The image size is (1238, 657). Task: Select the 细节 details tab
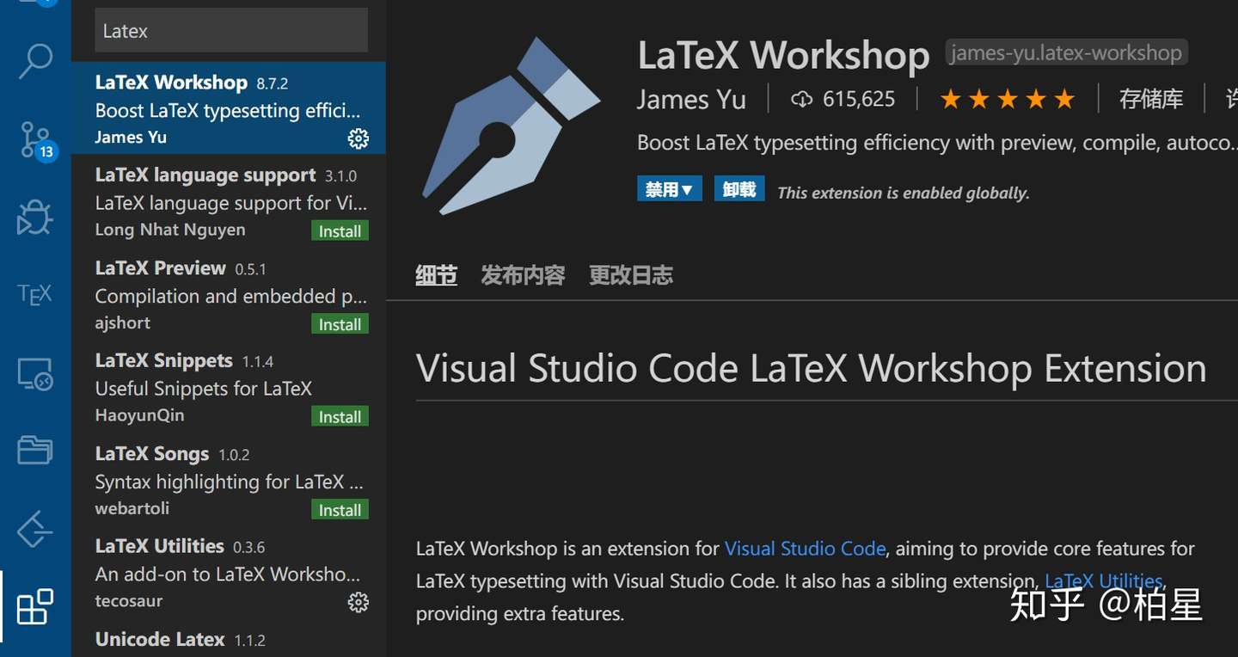pos(435,274)
